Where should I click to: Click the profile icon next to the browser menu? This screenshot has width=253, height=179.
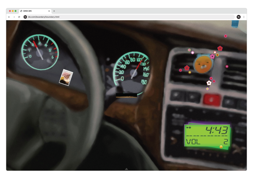238,17
